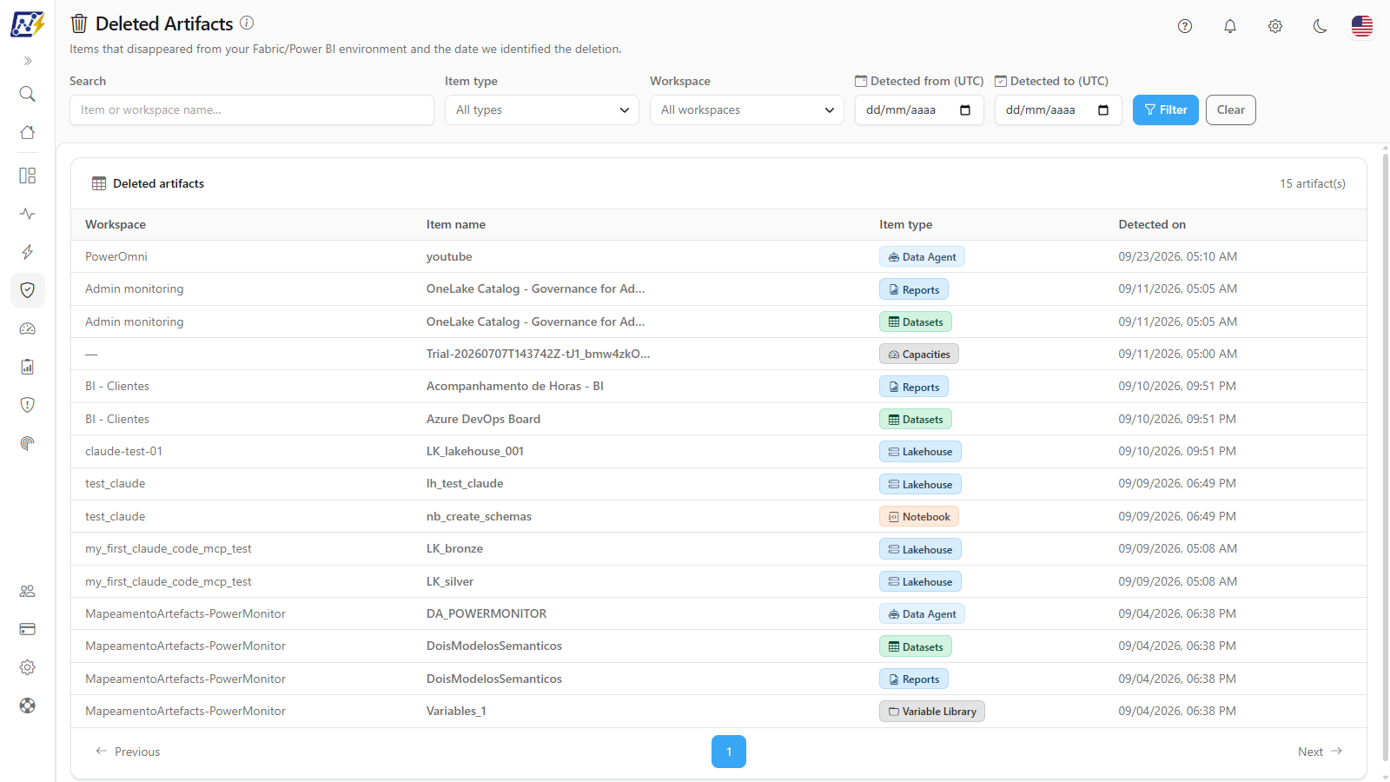Open the users icon in sidebar
This screenshot has height=782, width=1390.
pos(28,591)
